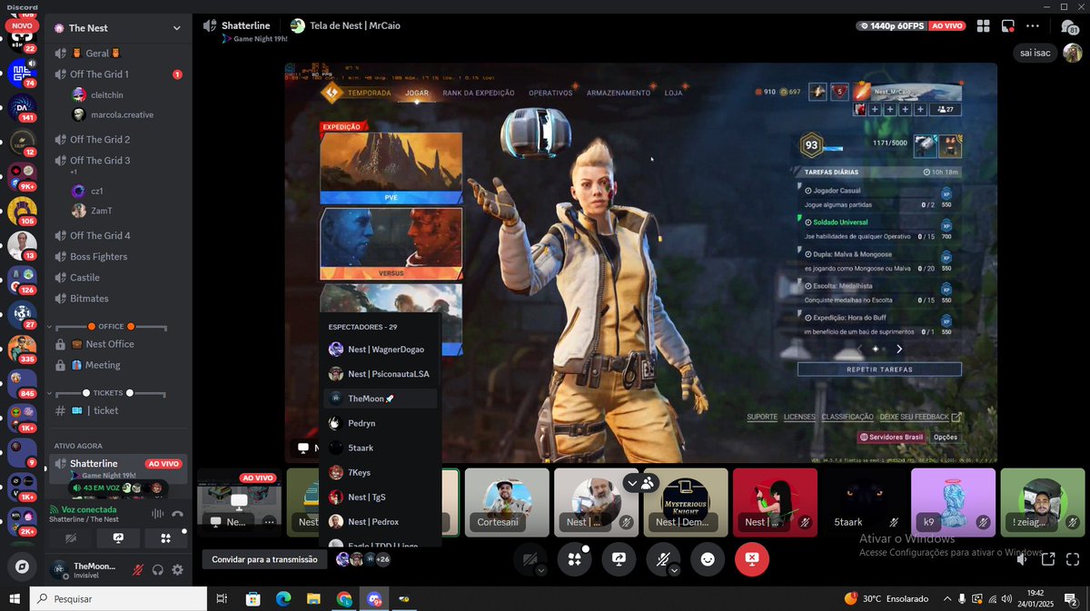The width and height of the screenshot is (1090, 611).
Task: Click the round share screen button in stream controls
Action: pos(619,560)
